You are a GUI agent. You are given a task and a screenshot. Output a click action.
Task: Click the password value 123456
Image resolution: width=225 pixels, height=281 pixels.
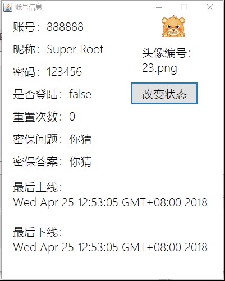(64, 72)
